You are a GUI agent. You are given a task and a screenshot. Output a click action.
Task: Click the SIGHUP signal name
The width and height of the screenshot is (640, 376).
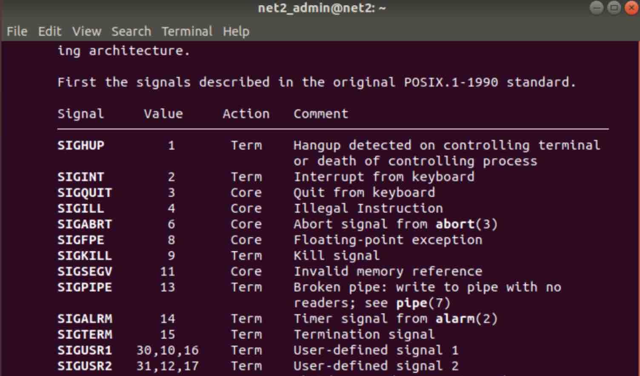pyautogui.click(x=80, y=145)
